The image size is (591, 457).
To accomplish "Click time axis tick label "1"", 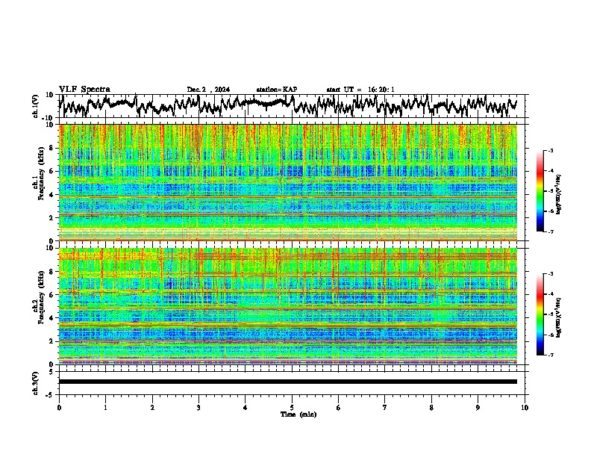I will click(x=105, y=408).
